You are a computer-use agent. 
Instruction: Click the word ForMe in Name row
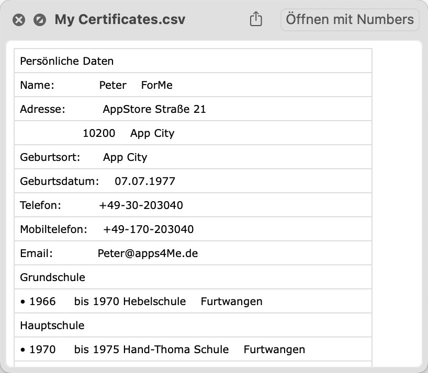click(x=156, y=85)
